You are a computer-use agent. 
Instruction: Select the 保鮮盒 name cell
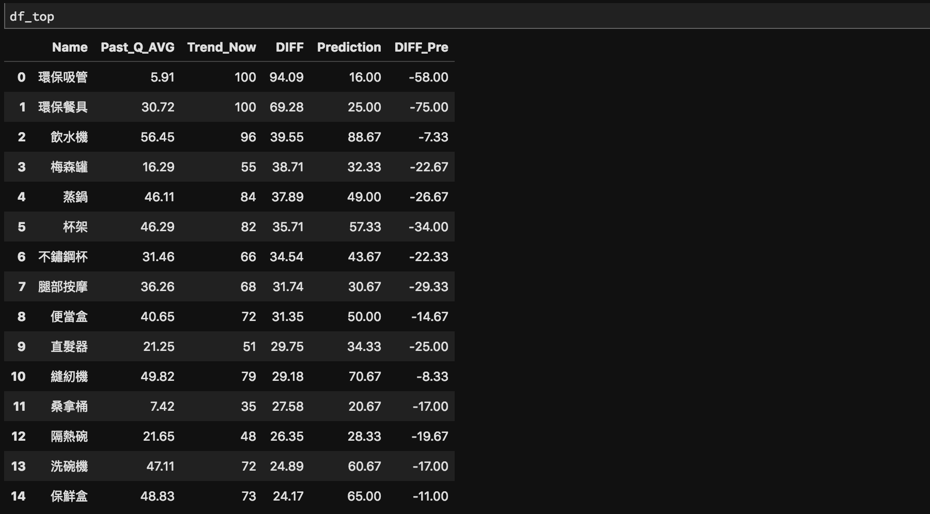(x=69, y=496)
